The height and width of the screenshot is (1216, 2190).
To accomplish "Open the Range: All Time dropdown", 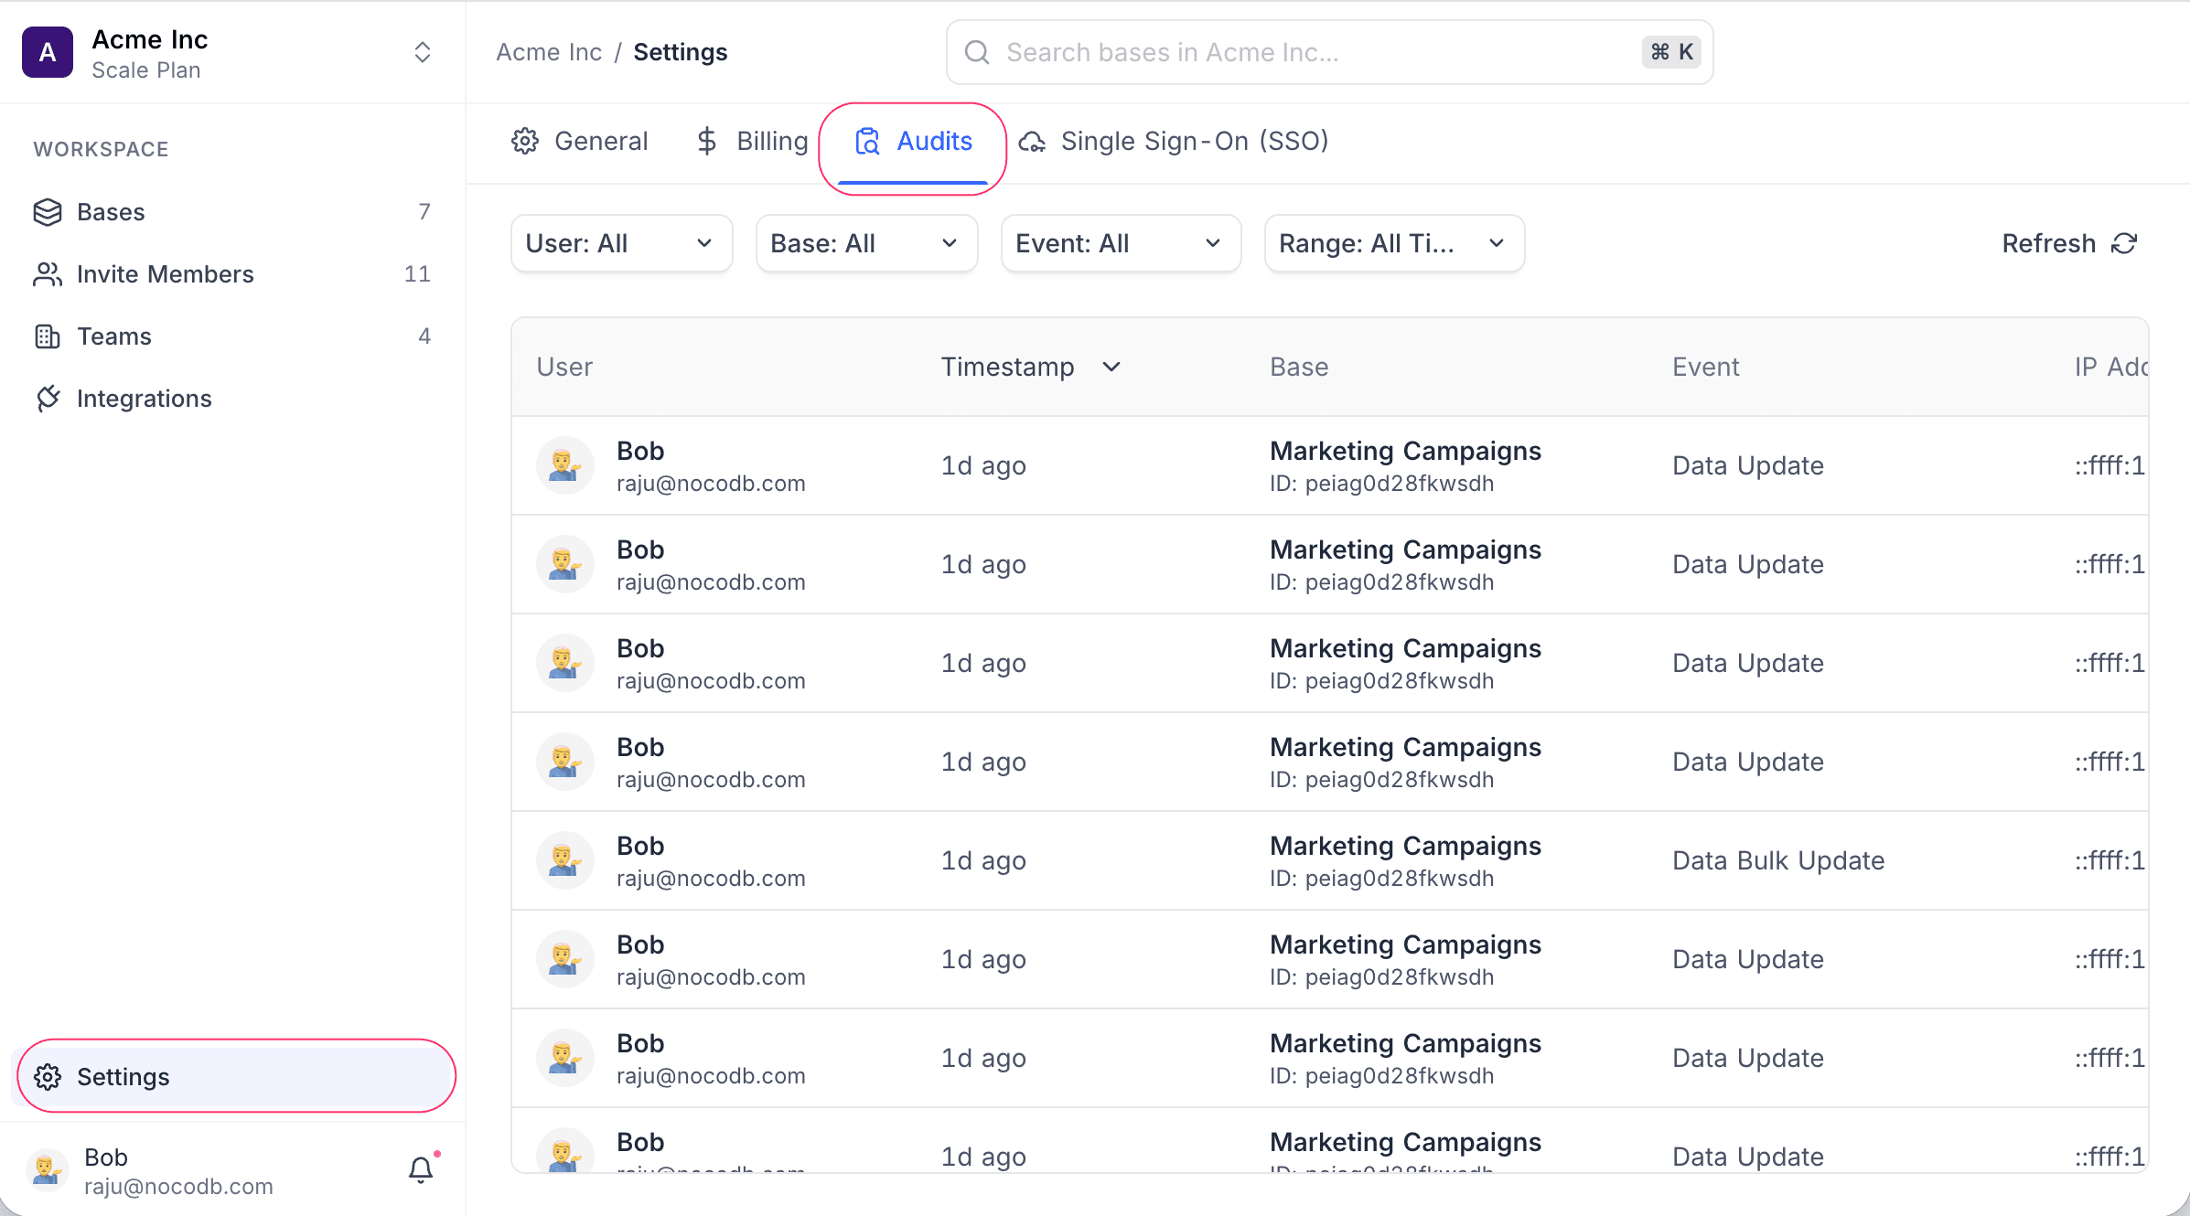I will tap(1394, 243).
